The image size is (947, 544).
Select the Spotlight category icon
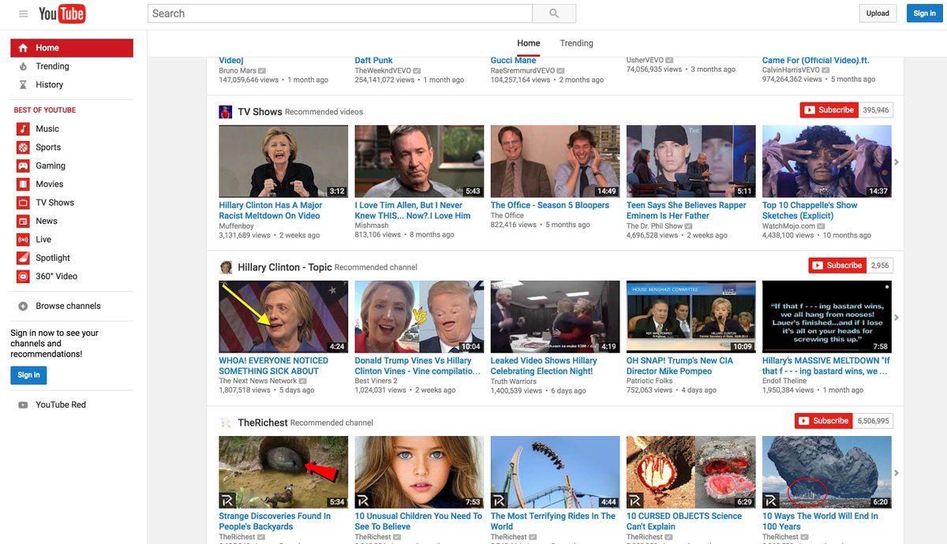[23, 258]
